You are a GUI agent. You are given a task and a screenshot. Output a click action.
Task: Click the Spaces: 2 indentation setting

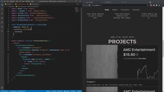coord(48,91)
